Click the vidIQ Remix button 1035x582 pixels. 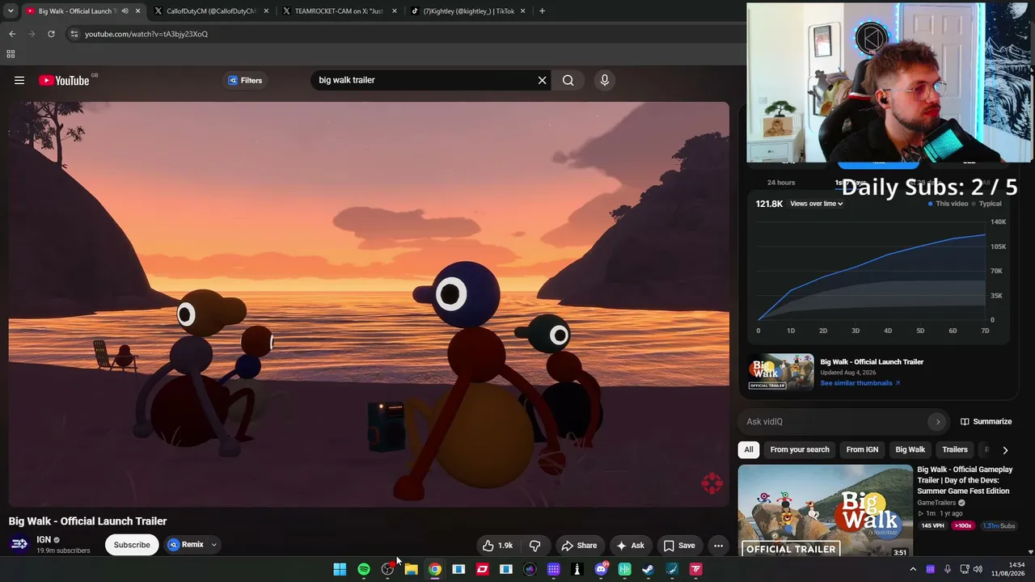click(186, 545)
